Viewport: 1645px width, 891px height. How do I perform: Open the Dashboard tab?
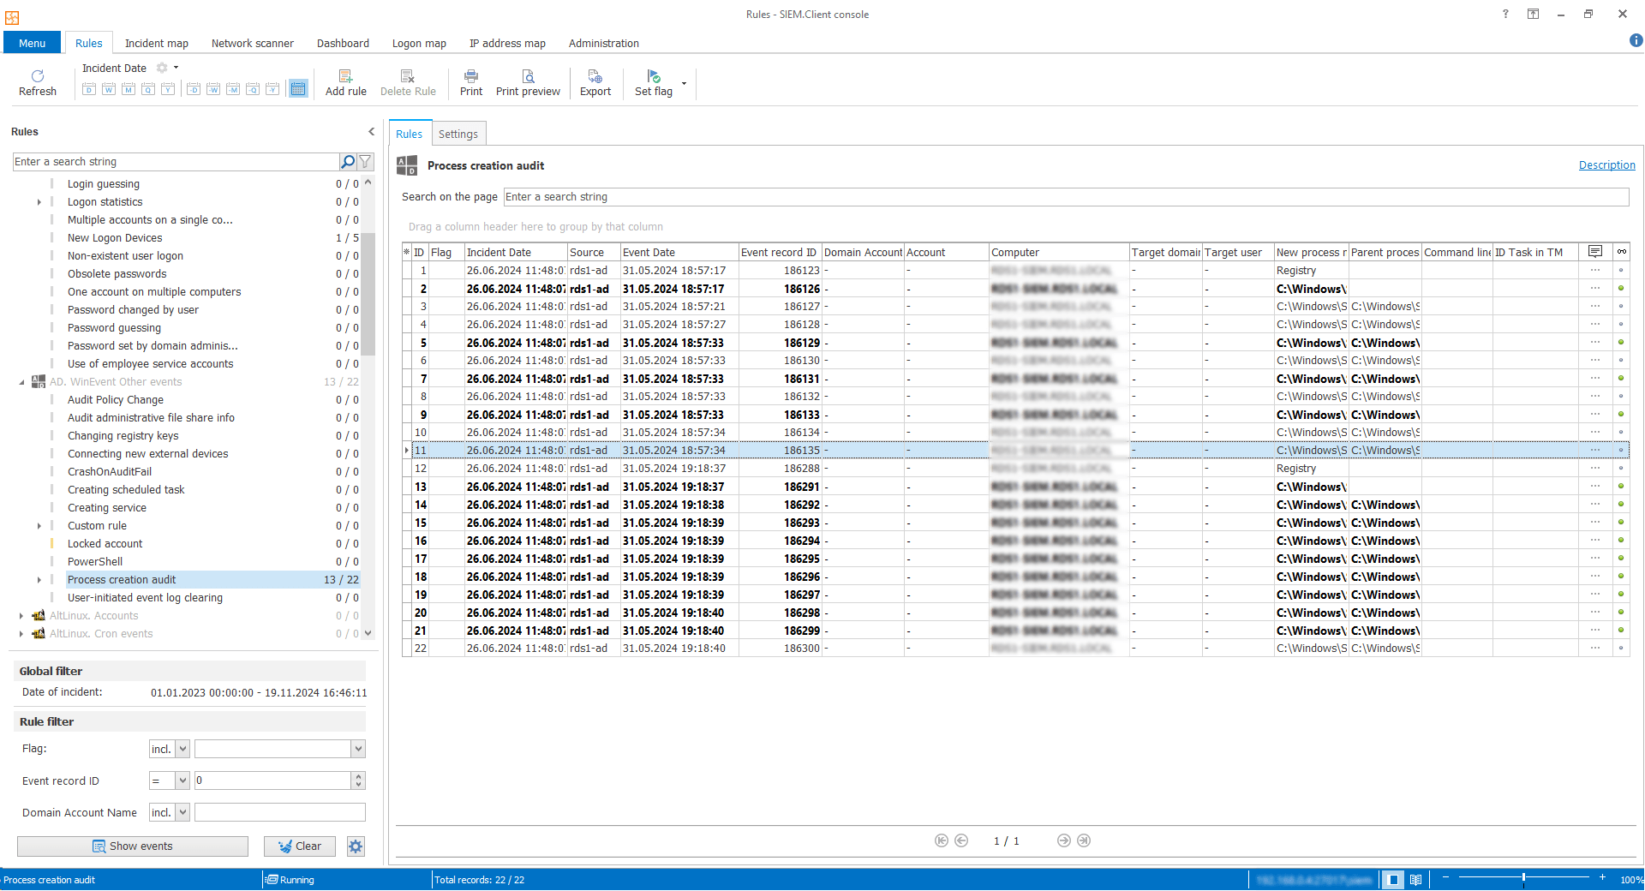click(343, 44)
